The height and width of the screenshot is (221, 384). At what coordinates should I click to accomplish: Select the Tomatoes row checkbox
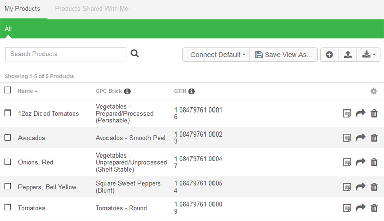point(8,207)
